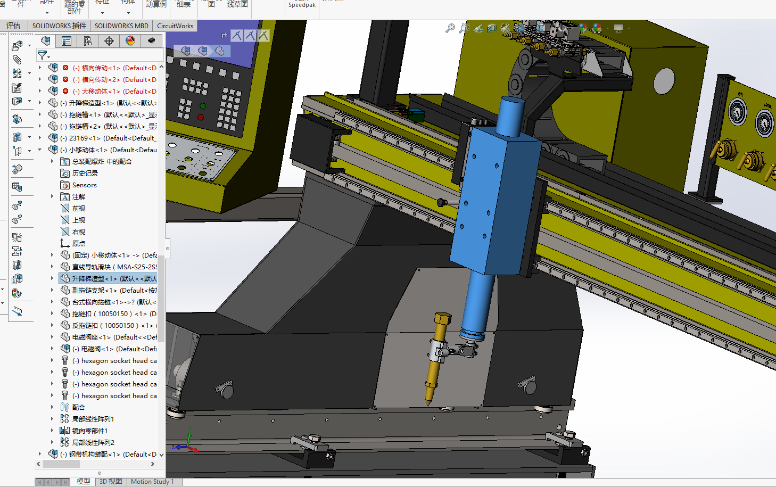This screenshot has height=487, width=776.
Task: Select the 前视 plane in tree
Action: [78, 209]
